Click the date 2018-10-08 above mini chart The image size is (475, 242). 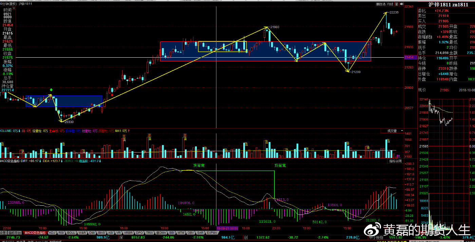tap(467, 90)
